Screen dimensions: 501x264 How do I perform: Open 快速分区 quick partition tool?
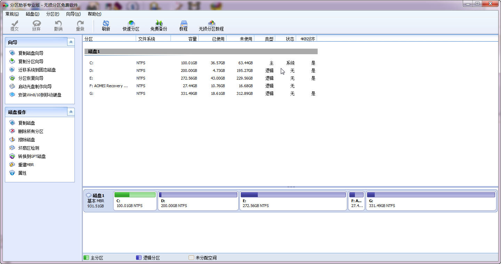[131, 26]
